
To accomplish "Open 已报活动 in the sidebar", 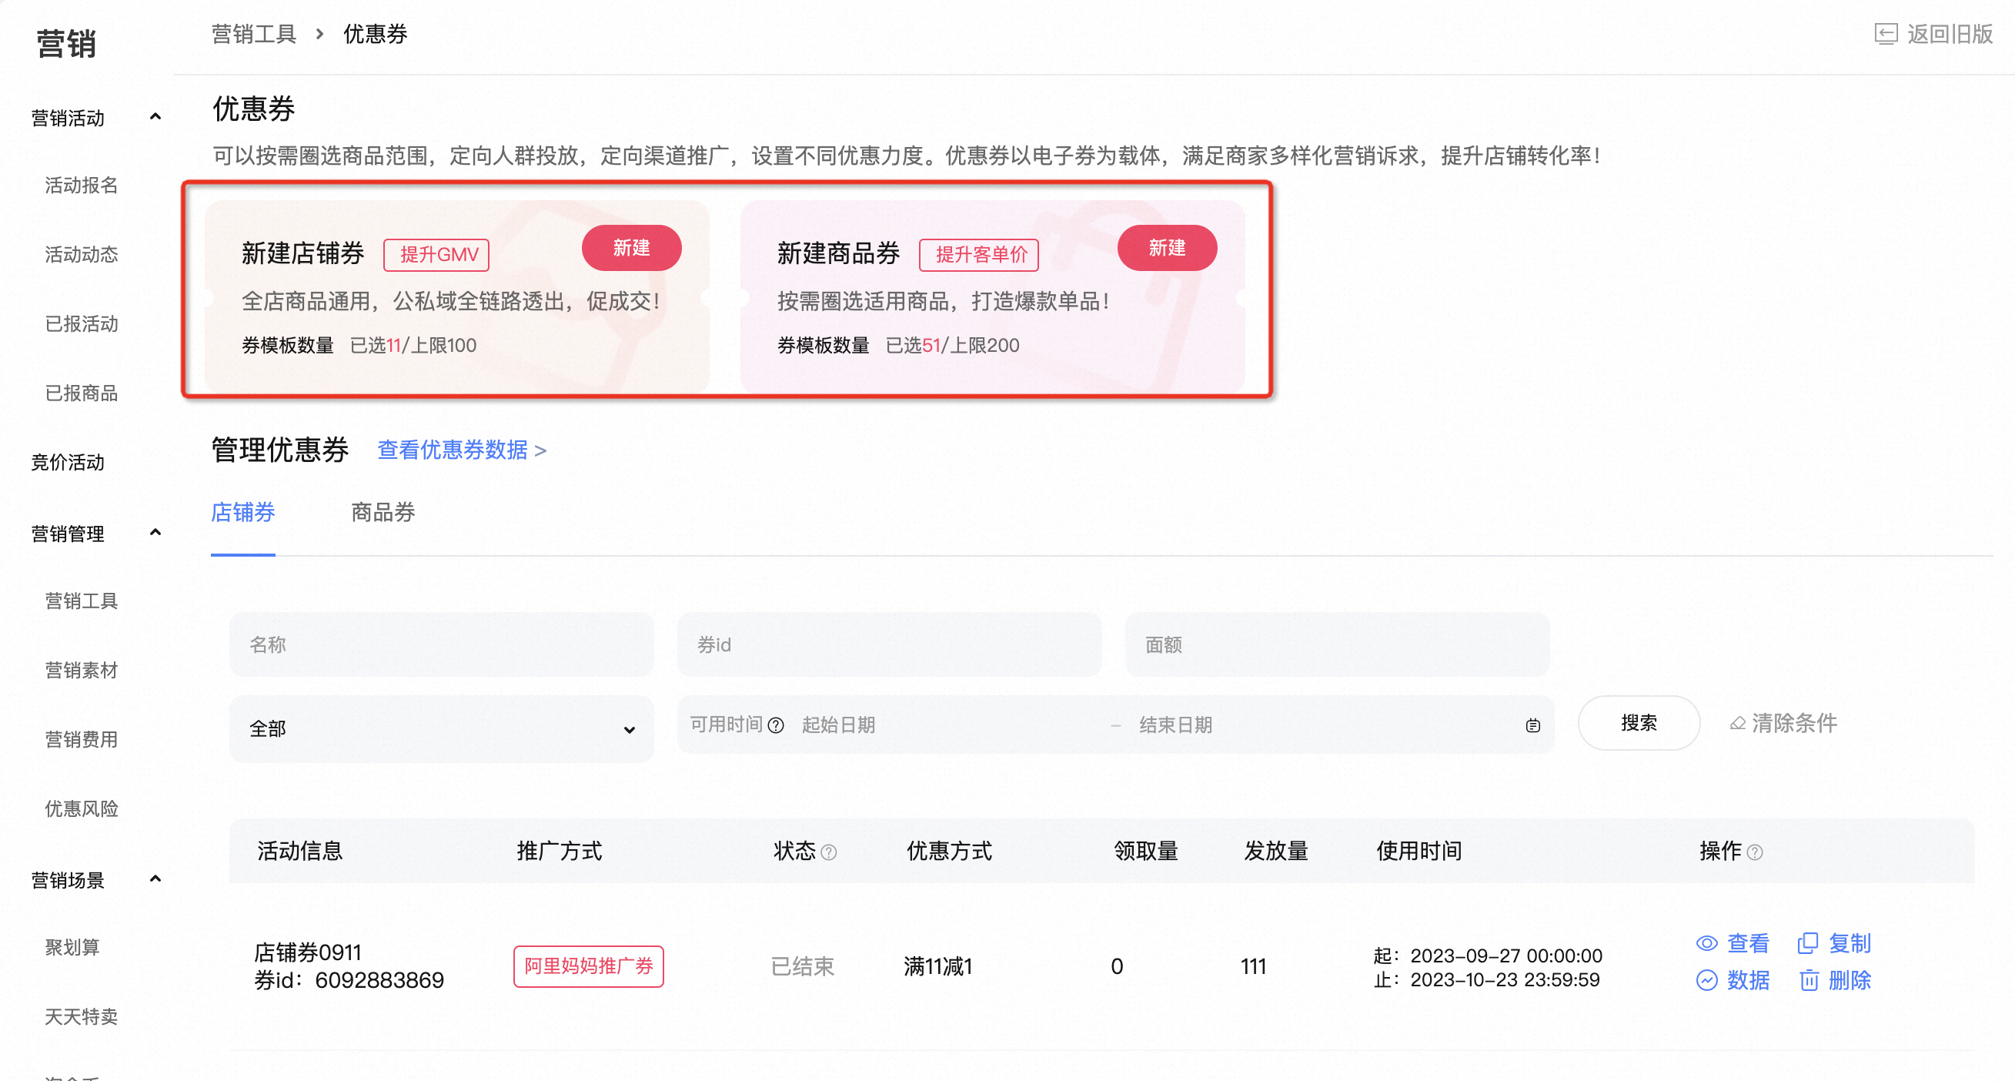I will click(x=82, y=324).
